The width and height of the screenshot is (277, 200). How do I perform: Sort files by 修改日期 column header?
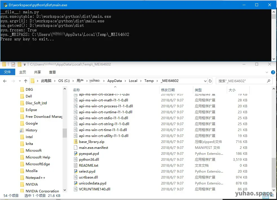pos(168,90)
